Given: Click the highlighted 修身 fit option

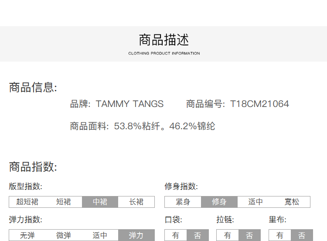Looking at the screenshot, I should point(219,202).
